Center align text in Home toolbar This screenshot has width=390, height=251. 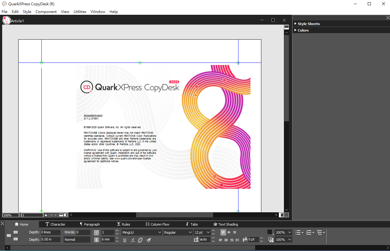click(229, 232)
